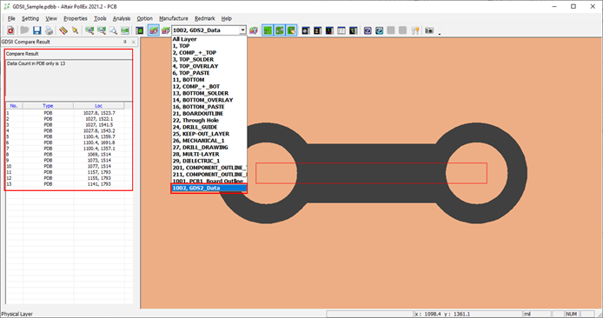The height and width of the screenshot is (318, 603).
Task: Close the GDSII Compare Result panel
Action: pyautogui.click(x=134, y=42)
